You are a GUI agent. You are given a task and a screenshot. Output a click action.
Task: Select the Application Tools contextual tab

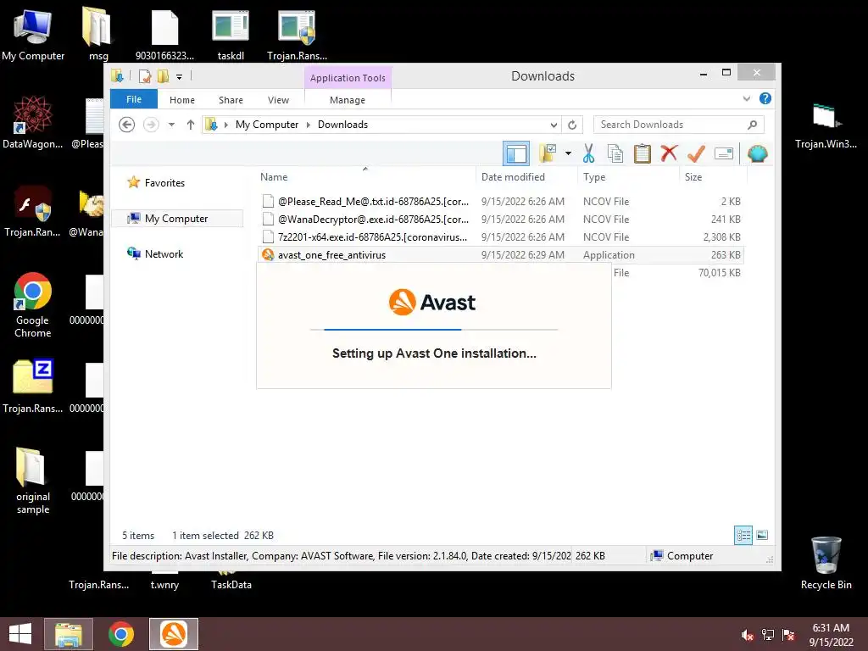pyautogui.click(x=348, y=78)
